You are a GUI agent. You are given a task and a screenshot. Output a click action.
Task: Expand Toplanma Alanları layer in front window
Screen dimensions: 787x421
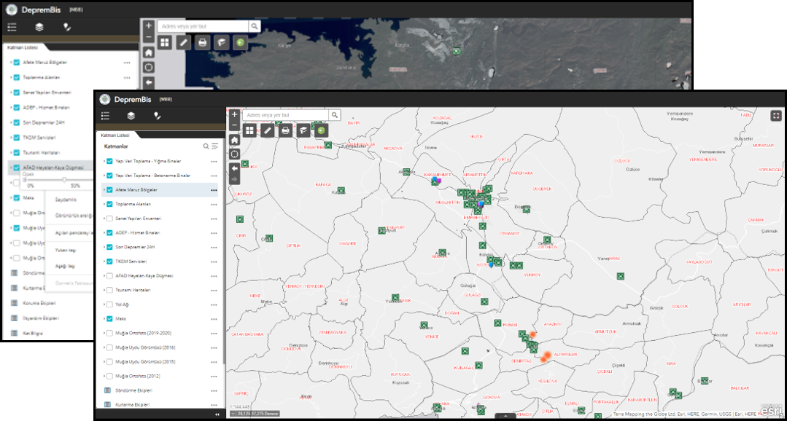pos(104,205)
